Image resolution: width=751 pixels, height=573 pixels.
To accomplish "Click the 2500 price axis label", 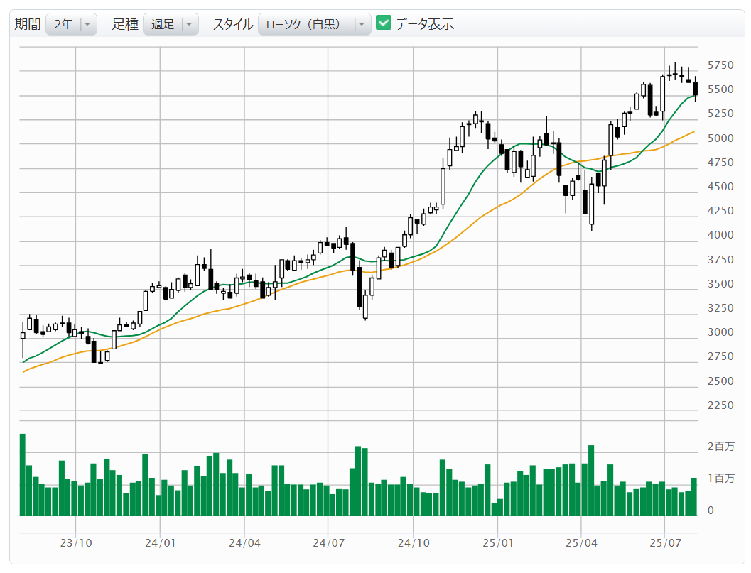I will point(720,381).
